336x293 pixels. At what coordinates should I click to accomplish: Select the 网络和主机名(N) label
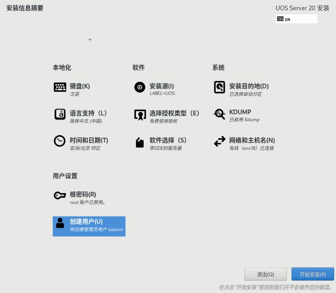click(x=252, y=140)
